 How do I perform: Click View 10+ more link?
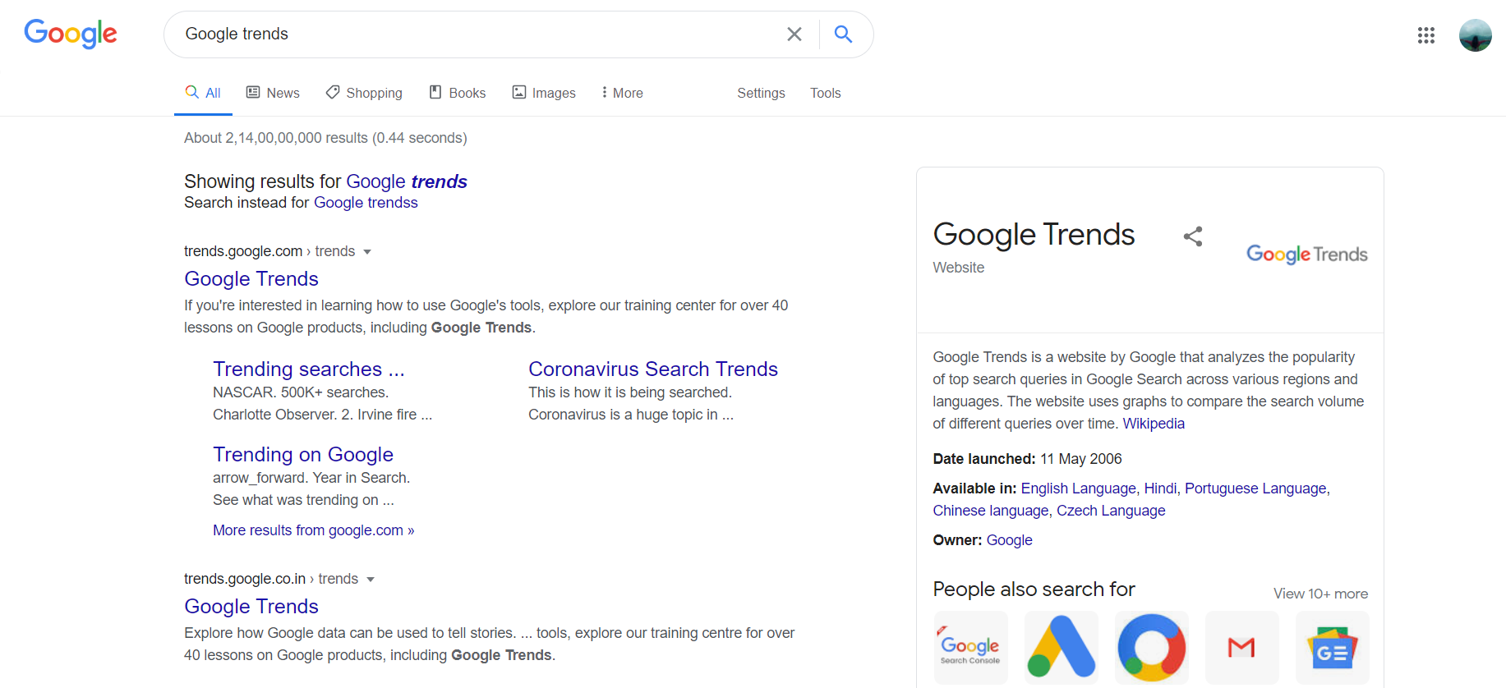coord(1320,594)
